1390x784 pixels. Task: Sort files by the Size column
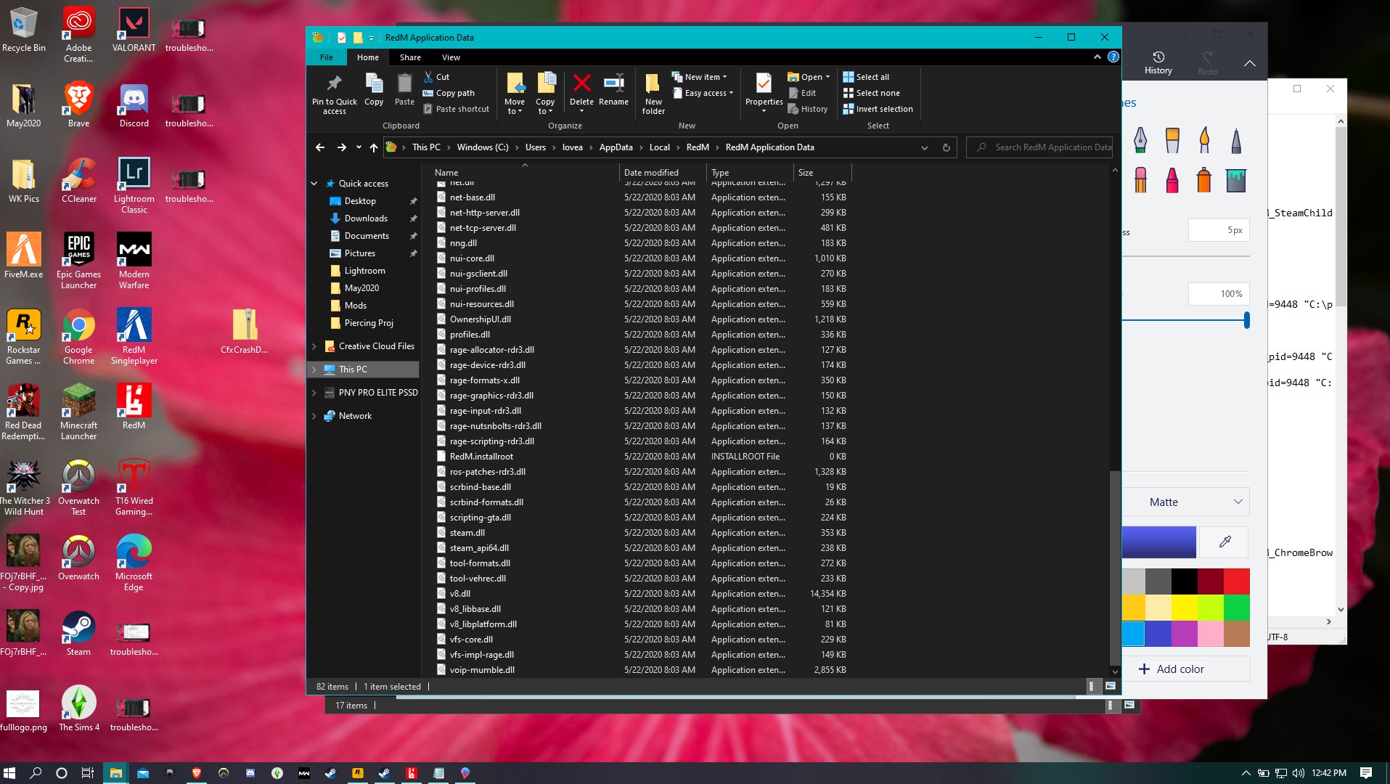pos(822,173)
